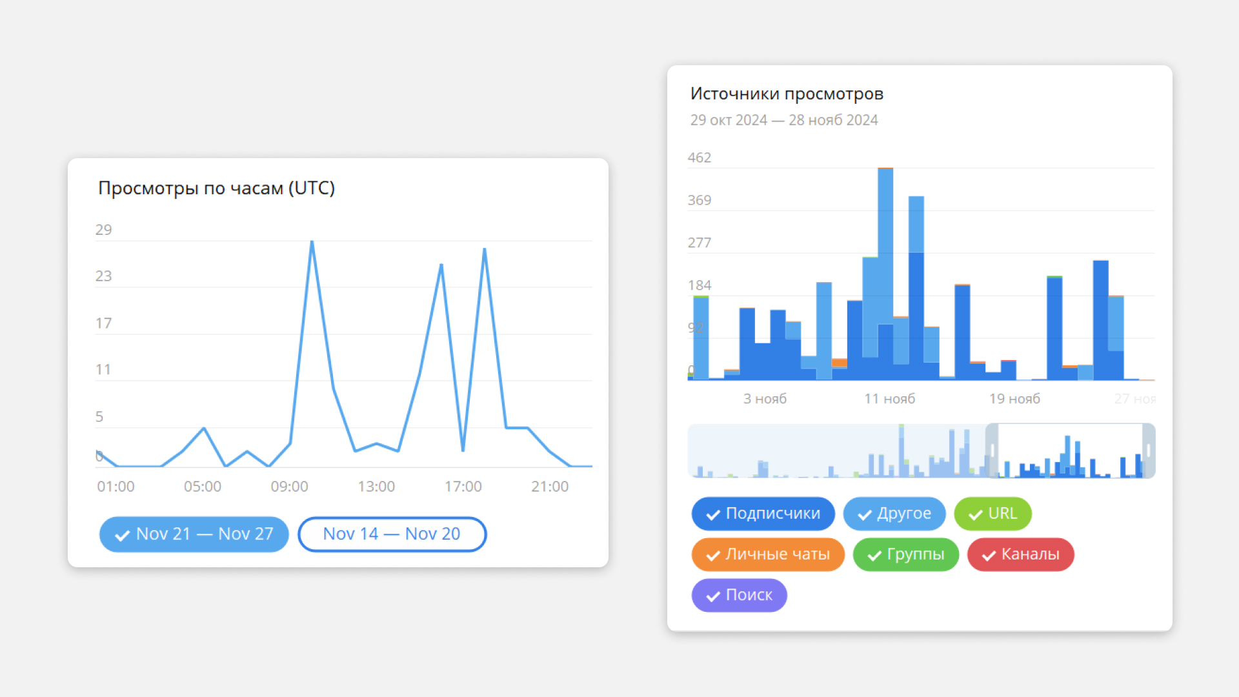Toggle the Nov 21 — Nov 27 series
The image size is (1239, 697).
[x=194, y=534]
